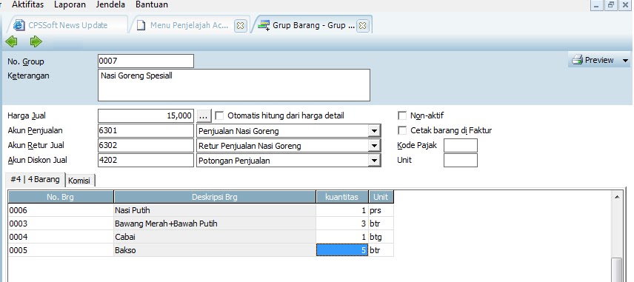Click item number 0003 cell
Viewport: 634px width, 282px height.
click(x=61, y=224)
